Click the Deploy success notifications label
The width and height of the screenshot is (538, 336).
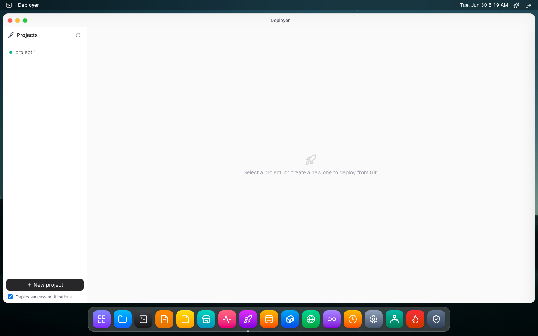pos(44,297)
